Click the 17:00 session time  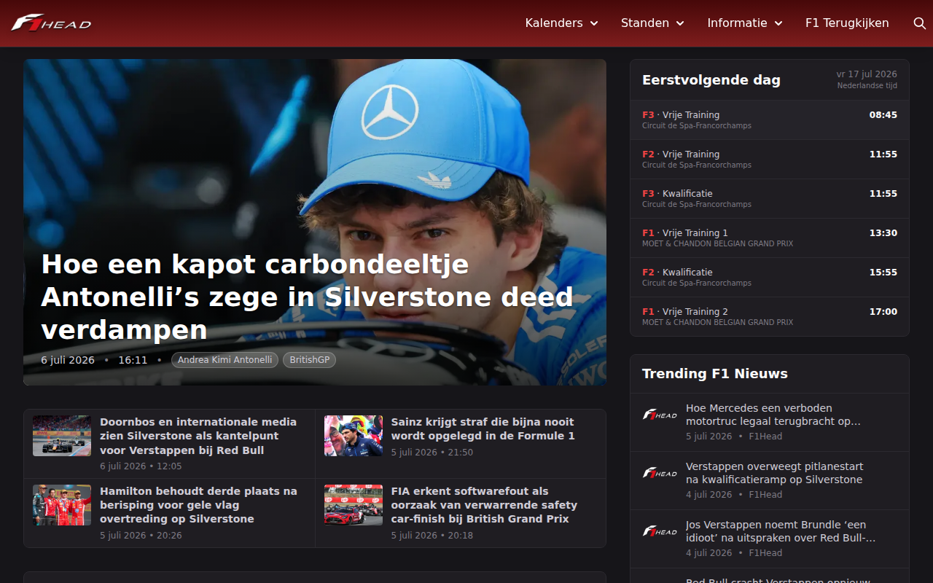(883, 312)
